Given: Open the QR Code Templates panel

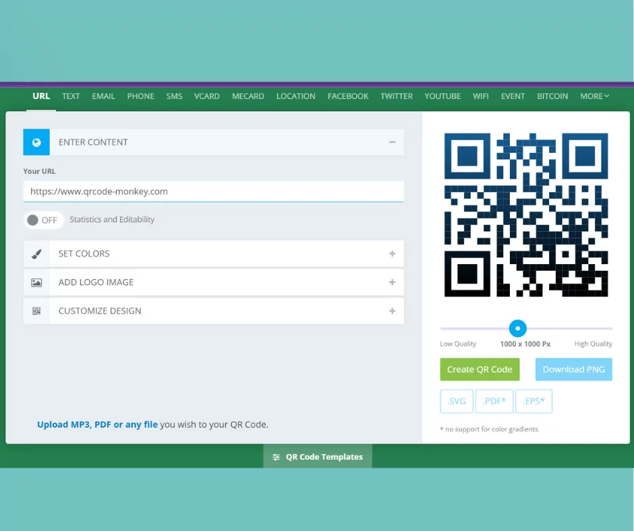Looking at the screenshot, I should pyautogui.click(x=318, y=457).
